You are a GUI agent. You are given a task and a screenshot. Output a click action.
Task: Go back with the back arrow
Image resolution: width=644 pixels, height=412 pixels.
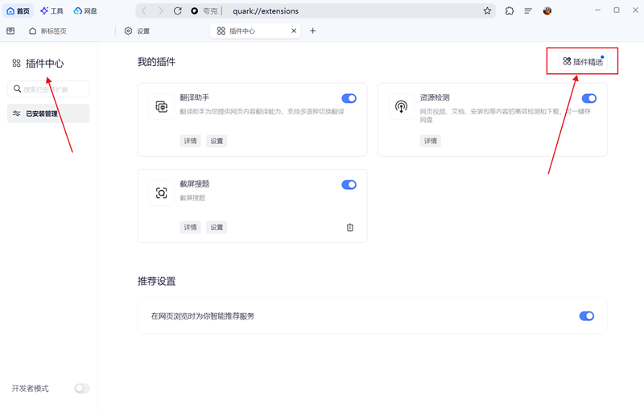pyautogui.click(x=144, y=11)
